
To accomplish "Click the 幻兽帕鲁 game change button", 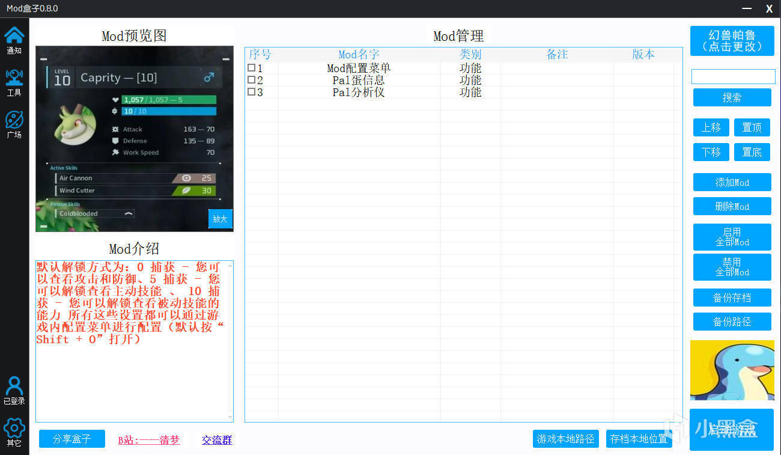I will tap(732, 41).
